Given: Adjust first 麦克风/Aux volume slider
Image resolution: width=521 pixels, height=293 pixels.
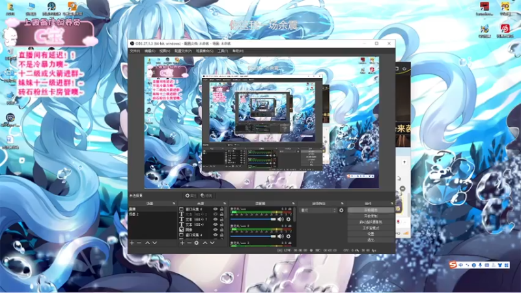Looking at the screenshot, I should pos(253,219).
